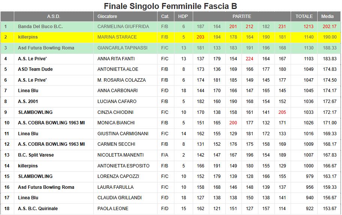This screenshot has width=342, height=215.
Task: Click player name NICOLETTA MANENTI
Action: click(x=120, y=155)
